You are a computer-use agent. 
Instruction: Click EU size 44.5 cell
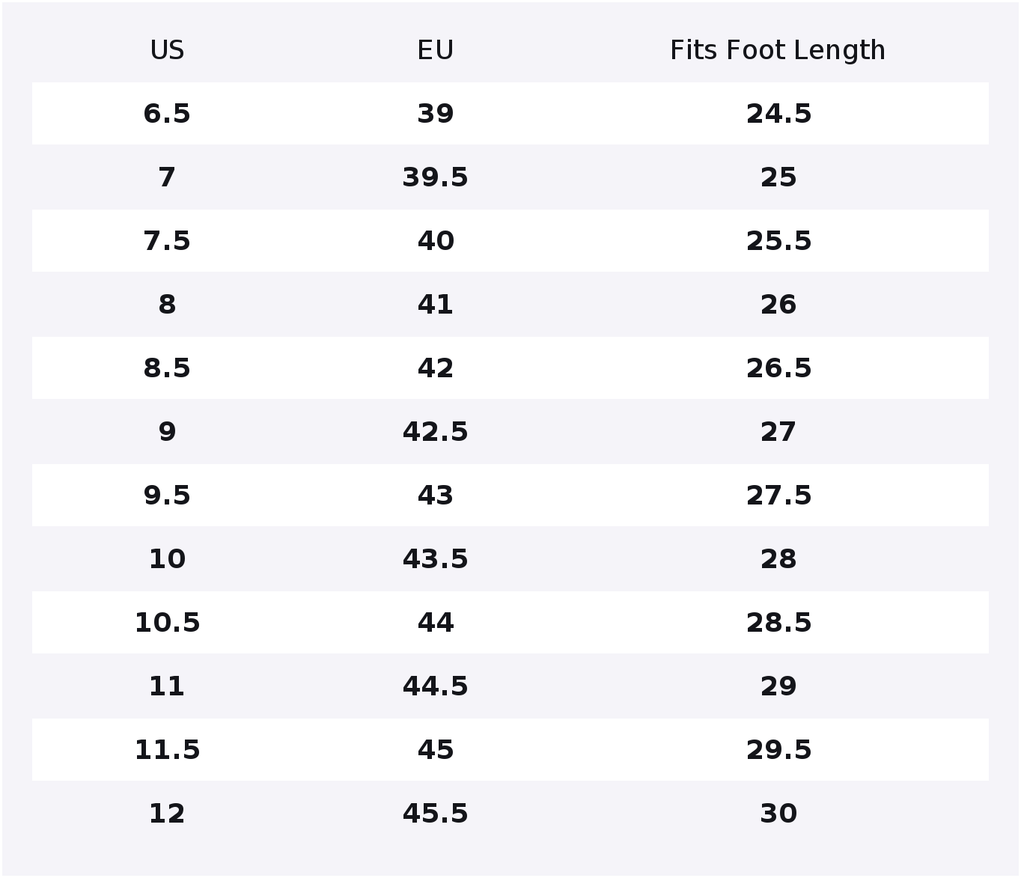[x=435, y=686]
